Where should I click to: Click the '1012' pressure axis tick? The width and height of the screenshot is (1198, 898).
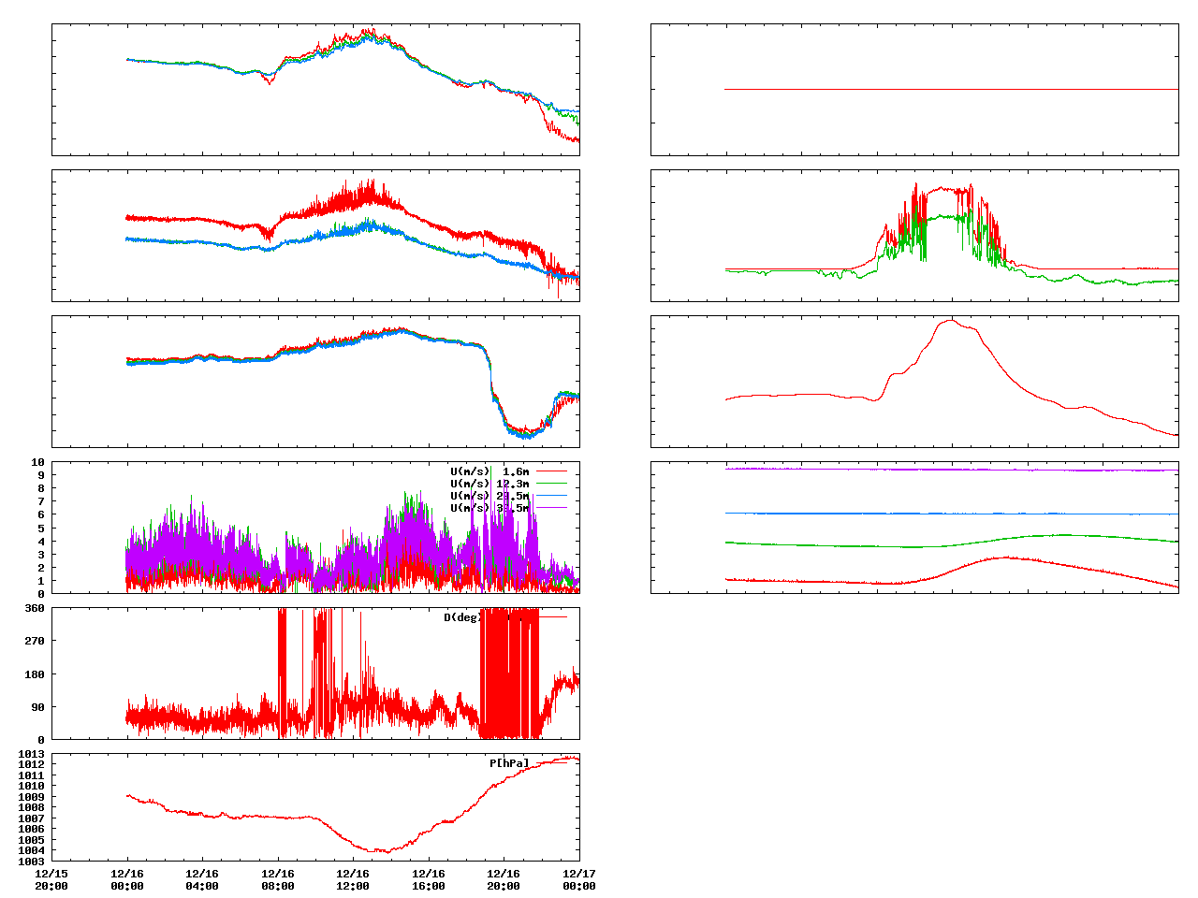click(32, 765)
